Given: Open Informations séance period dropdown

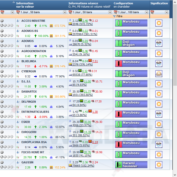Looking at the screenshot, I should pos(110,12).
